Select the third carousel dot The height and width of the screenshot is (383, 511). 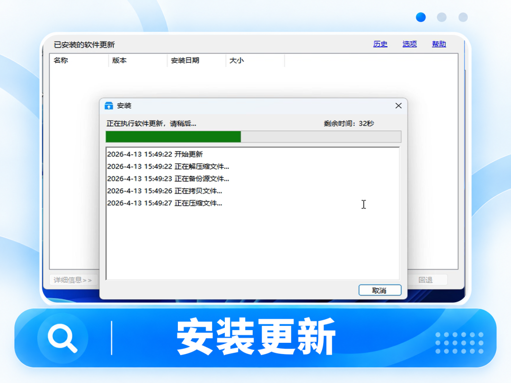click(x=463, y=17)
